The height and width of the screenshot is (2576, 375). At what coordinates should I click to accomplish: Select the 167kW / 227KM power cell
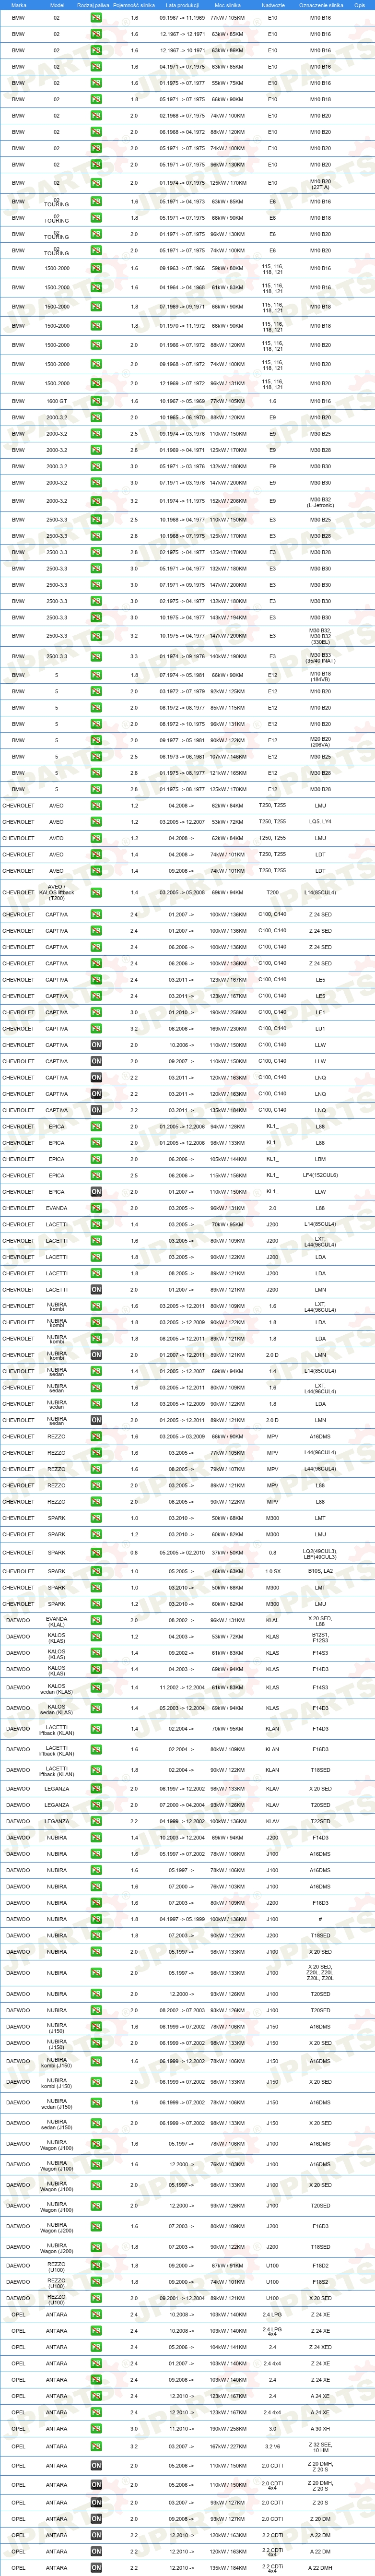pyautogui.click(x=227, y=2447)
